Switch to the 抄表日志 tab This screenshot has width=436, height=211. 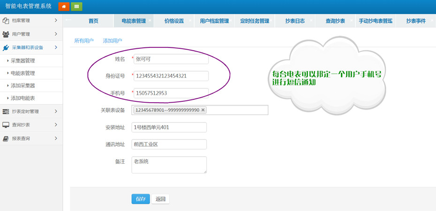(295, 21)
